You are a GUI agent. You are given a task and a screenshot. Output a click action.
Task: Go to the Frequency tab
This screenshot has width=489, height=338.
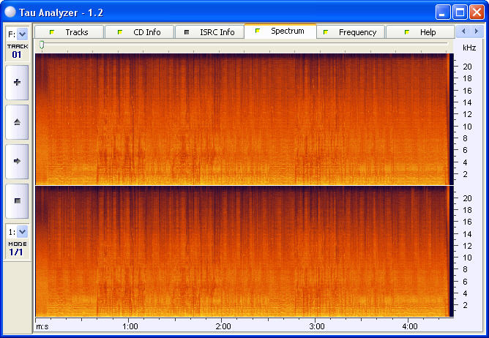(350, 32)
